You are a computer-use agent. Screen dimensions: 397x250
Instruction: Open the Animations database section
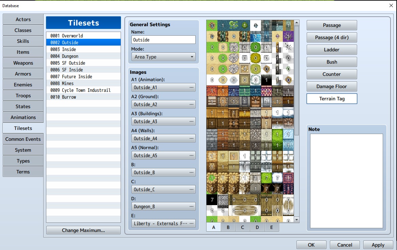(x=23, y=117)
